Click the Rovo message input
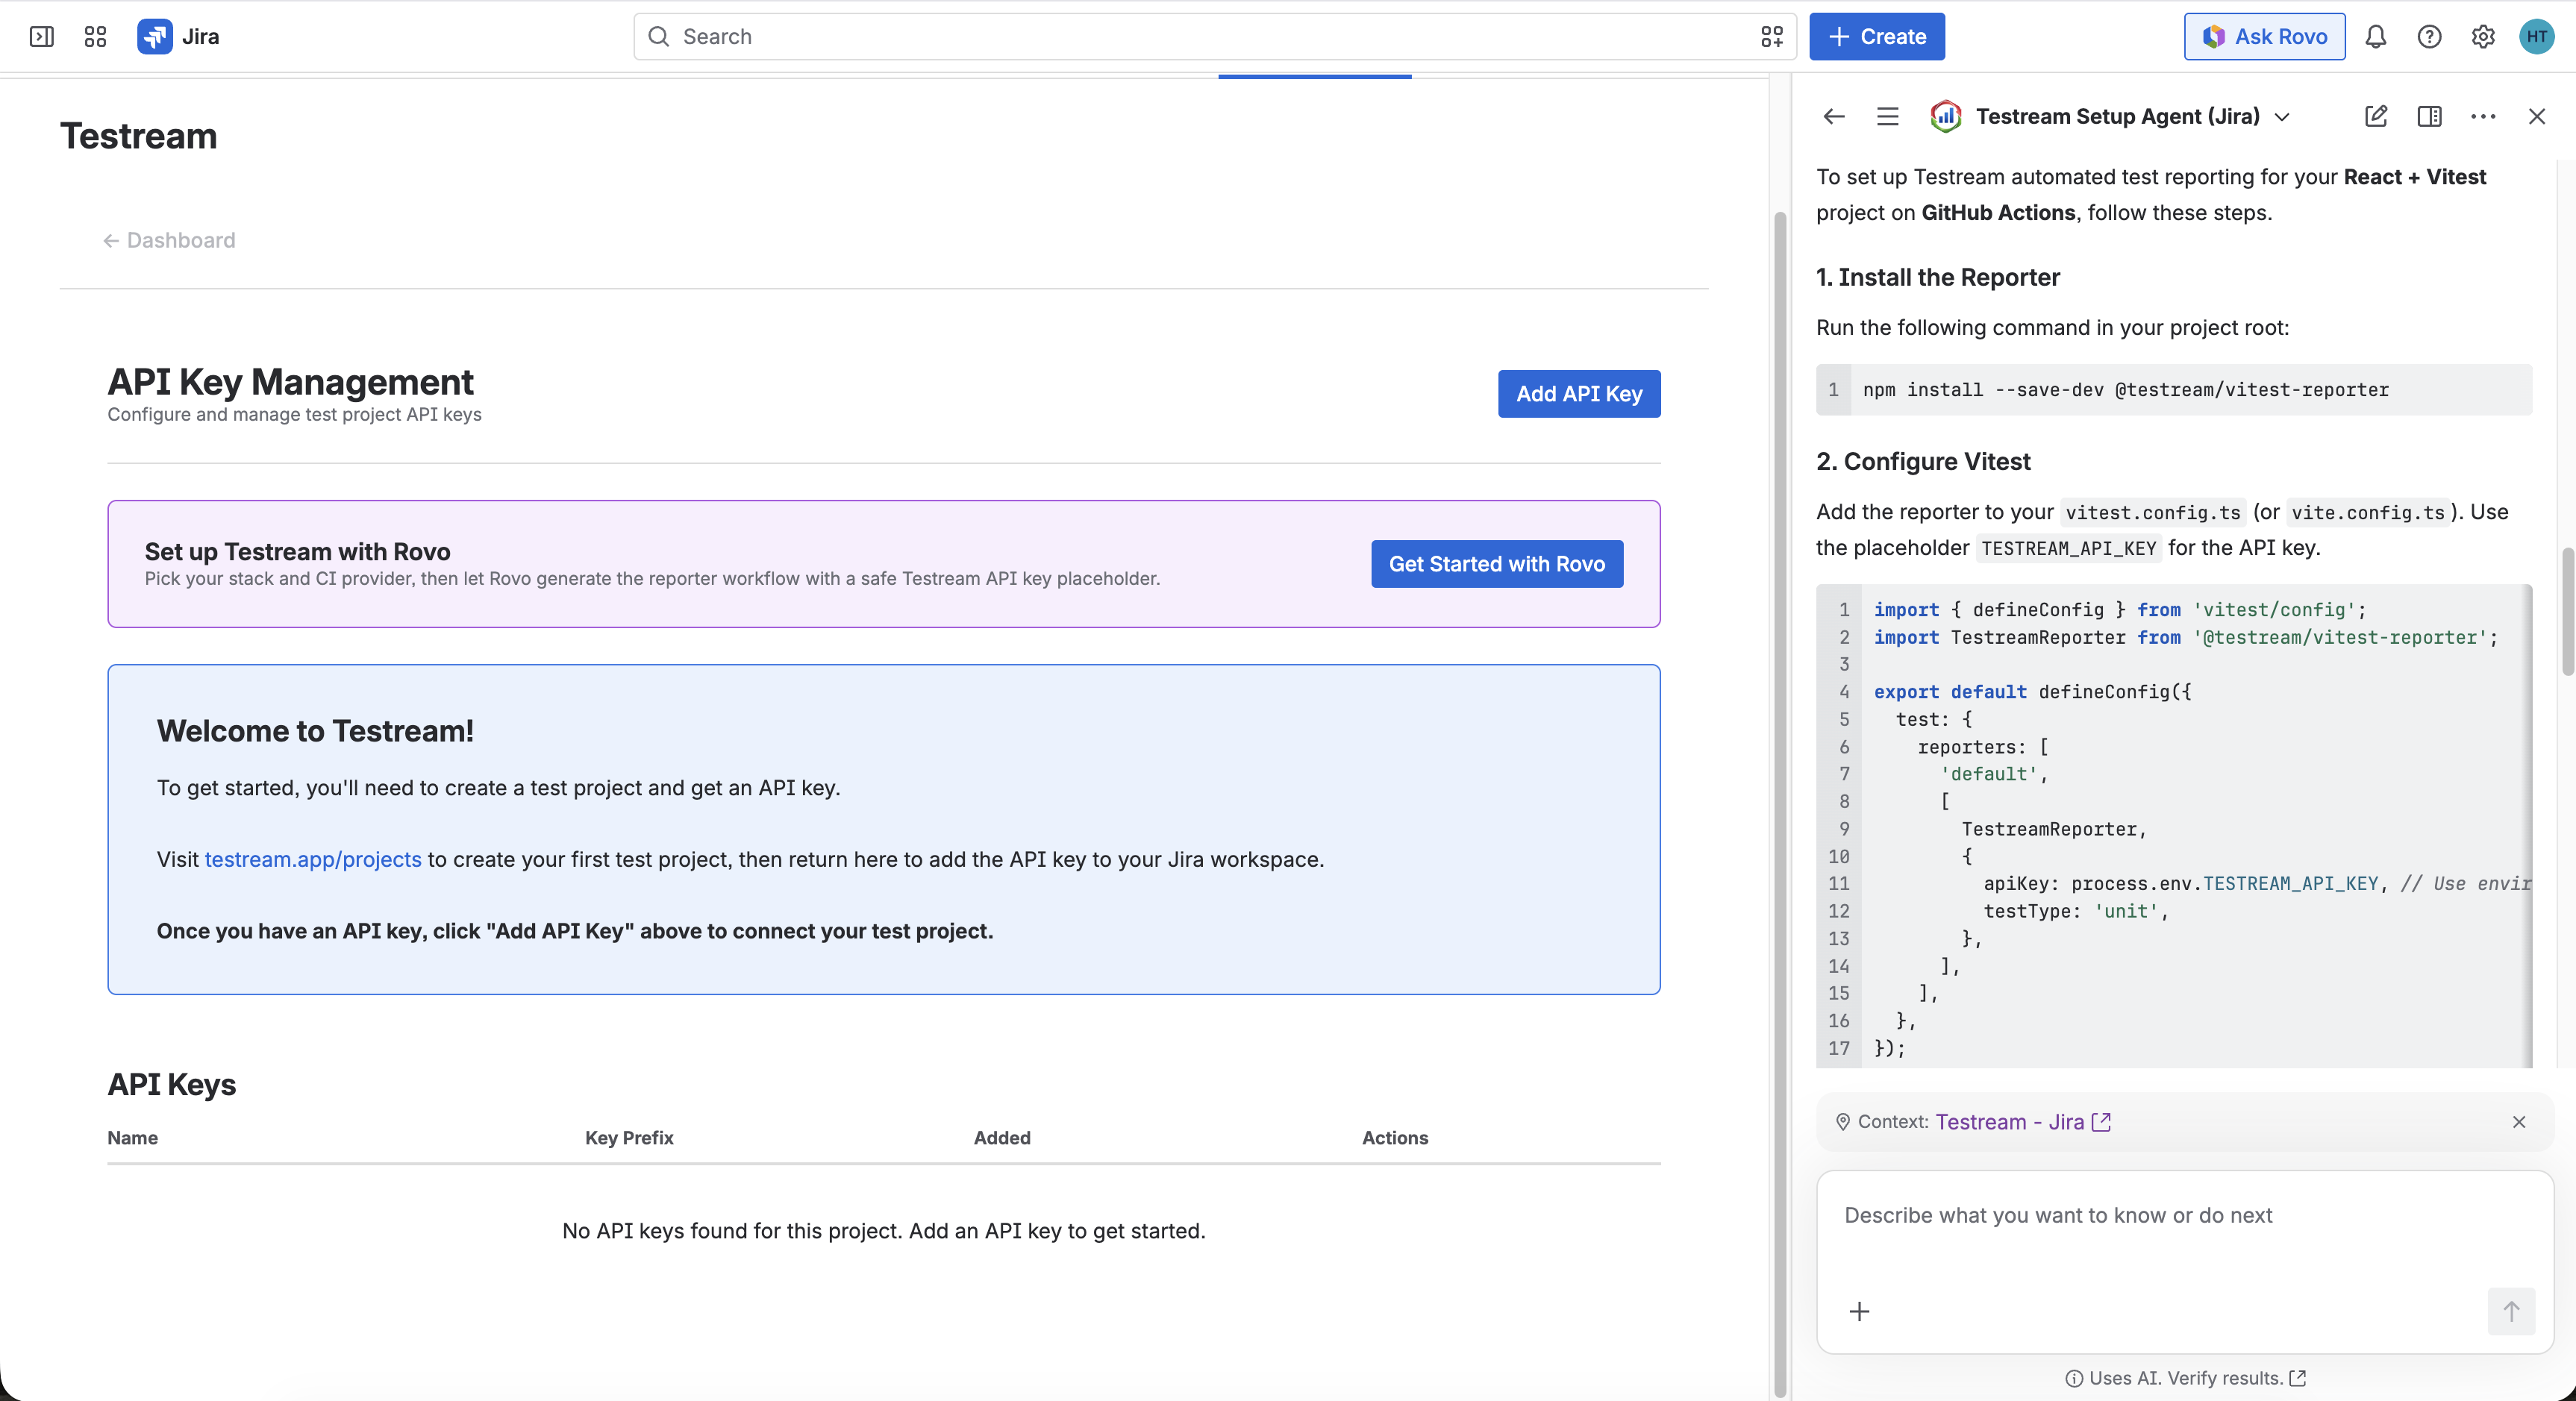 point(2185,1216)
